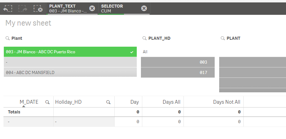Click the step forward selection icon

[x=23, y=9]
